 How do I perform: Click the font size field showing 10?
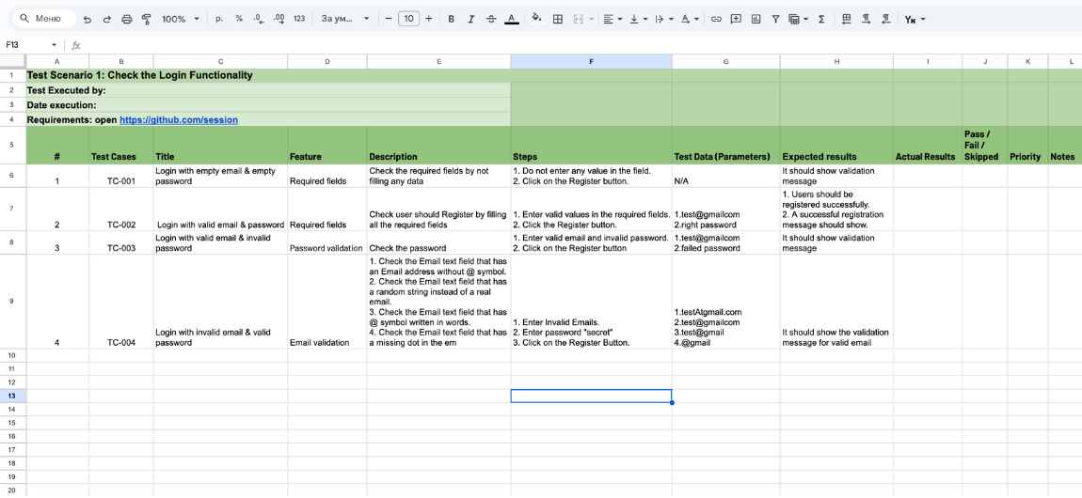(x=408, y=20)
